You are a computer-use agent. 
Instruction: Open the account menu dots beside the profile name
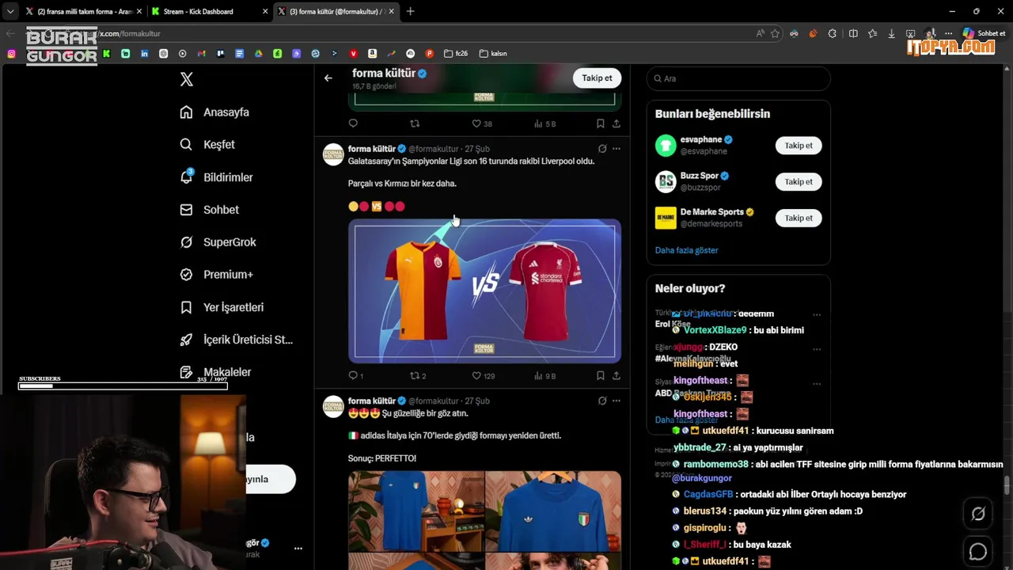298,548
